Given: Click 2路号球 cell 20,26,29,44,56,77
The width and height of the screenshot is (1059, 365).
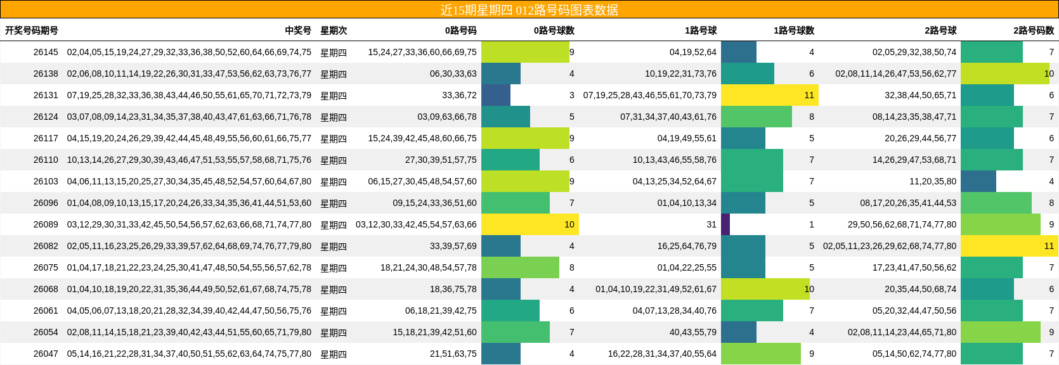Looking at the screenshot, I should coord(920,138).
